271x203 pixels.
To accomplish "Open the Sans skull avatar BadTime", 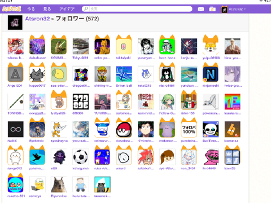I will point(211,129).
